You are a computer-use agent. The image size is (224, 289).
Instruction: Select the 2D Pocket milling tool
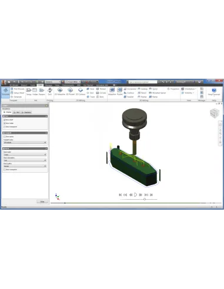pos(70,92)
